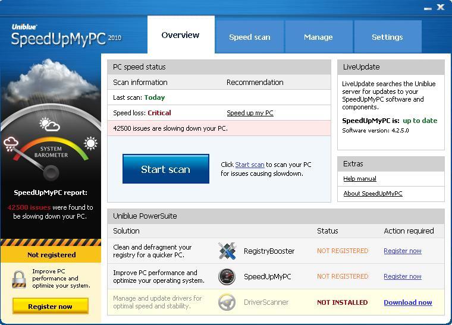Minimize the SpeedUpMyPC window
The height and width of the screenshot is (325, 452).
[428, 8]
